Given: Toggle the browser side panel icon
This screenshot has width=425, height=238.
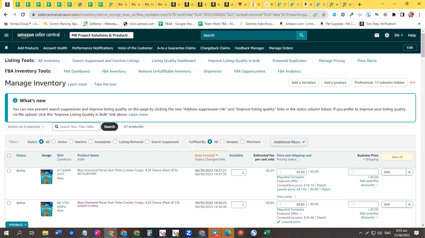Looking at the screenshot, I should [x=402, y=15].
